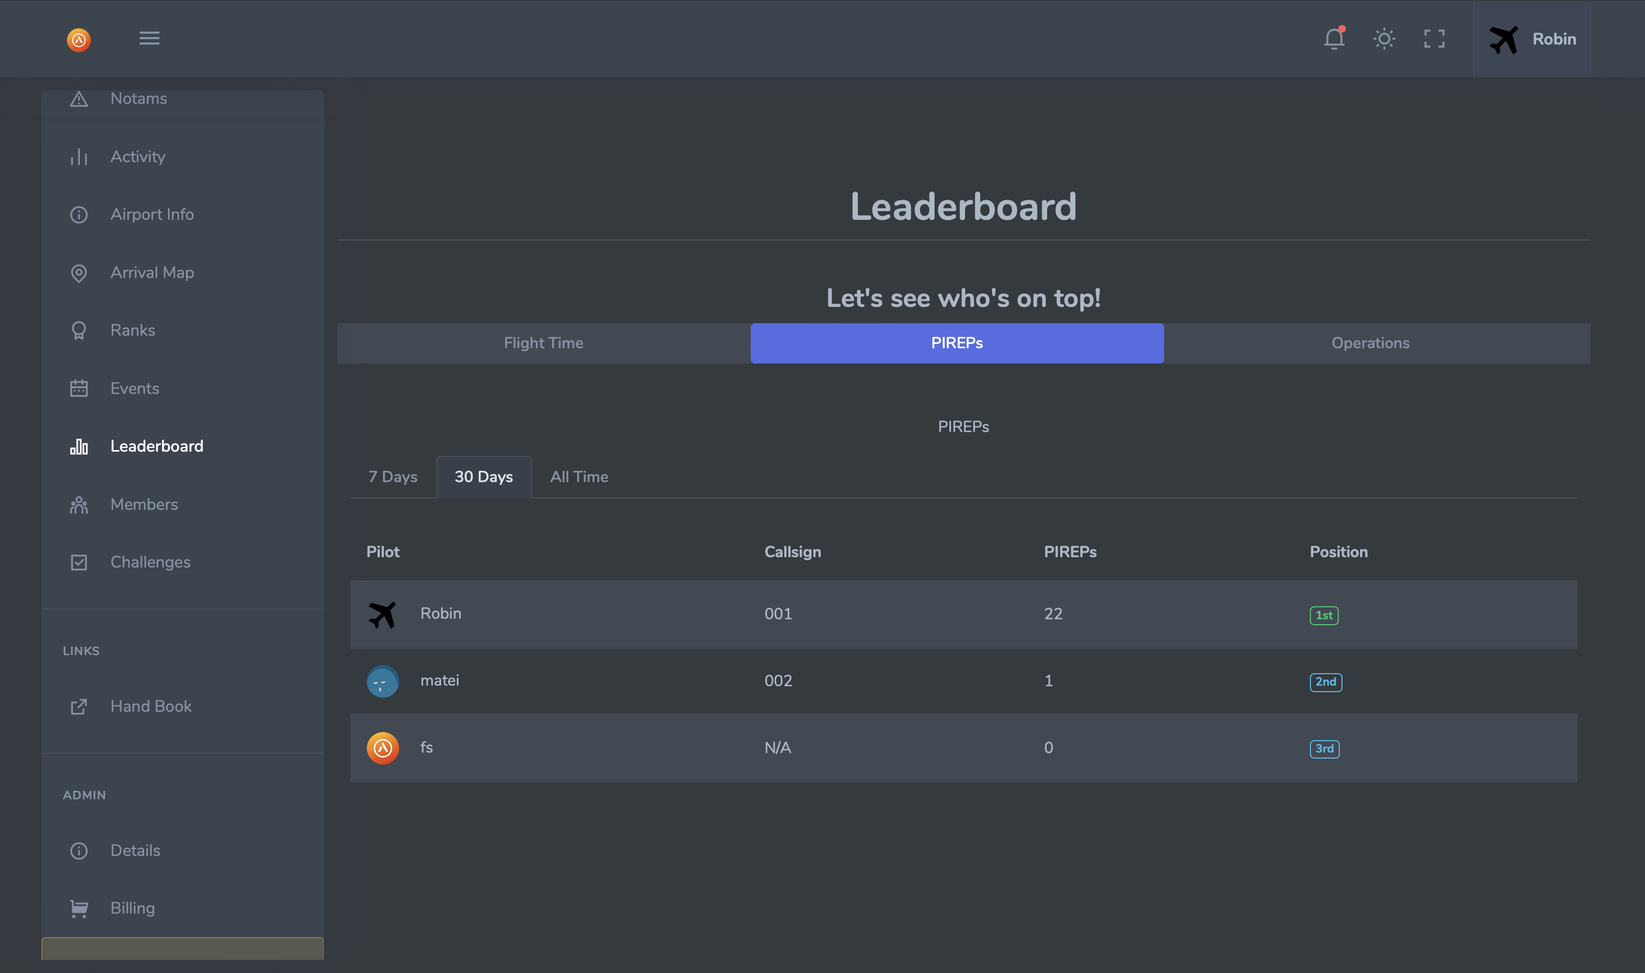Click the Events sidebar icon
This screenshot has height=973, width=1645.
(79, 387)
